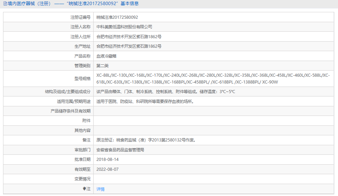Click the structure description 该产品由箱体、门体
Image resolution: width=338 pixels, height=196 pixels.
[x=165, y=92]
